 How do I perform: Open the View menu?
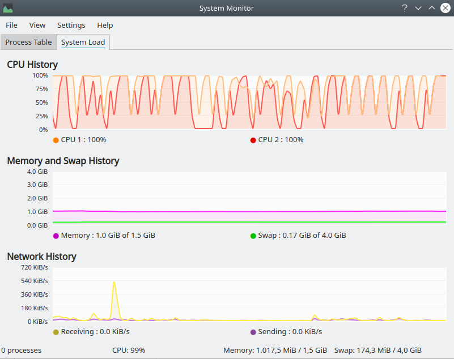coord(37,25)
